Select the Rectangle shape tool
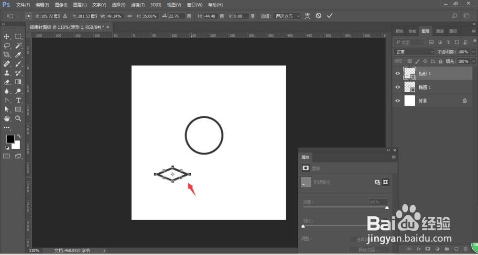The width and height of the screenshot is (478, 255). (18, 109)
